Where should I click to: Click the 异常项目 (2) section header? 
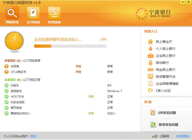coord(22,61)
